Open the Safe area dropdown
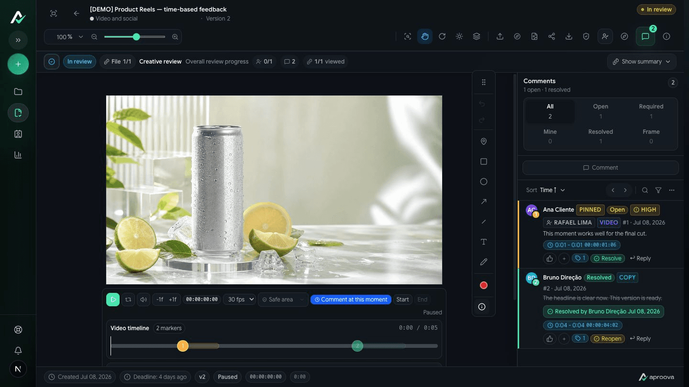The height and width of the screenshot is (387, 689). coord(283,300)
